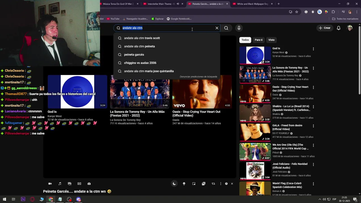Open options for GALA Freed from desire video

click(x=313, y=126)
